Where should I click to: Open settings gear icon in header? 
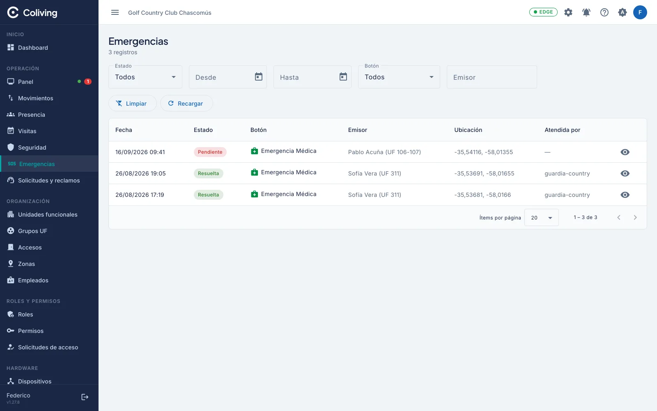[568, 12]
